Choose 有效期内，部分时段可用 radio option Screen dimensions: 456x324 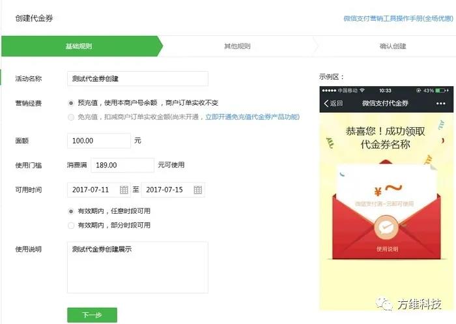coord(71,226)
